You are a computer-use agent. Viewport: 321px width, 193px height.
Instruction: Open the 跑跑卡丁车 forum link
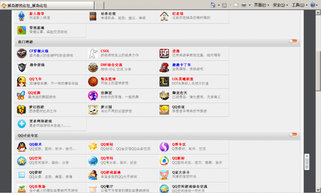coord(182,65)
